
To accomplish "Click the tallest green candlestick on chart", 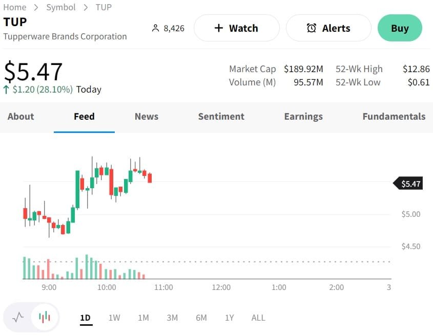I will (x=77, y=189).
